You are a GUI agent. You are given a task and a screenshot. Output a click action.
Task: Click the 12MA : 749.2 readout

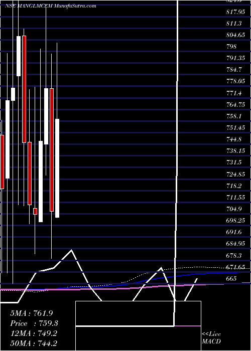[34, 334]
